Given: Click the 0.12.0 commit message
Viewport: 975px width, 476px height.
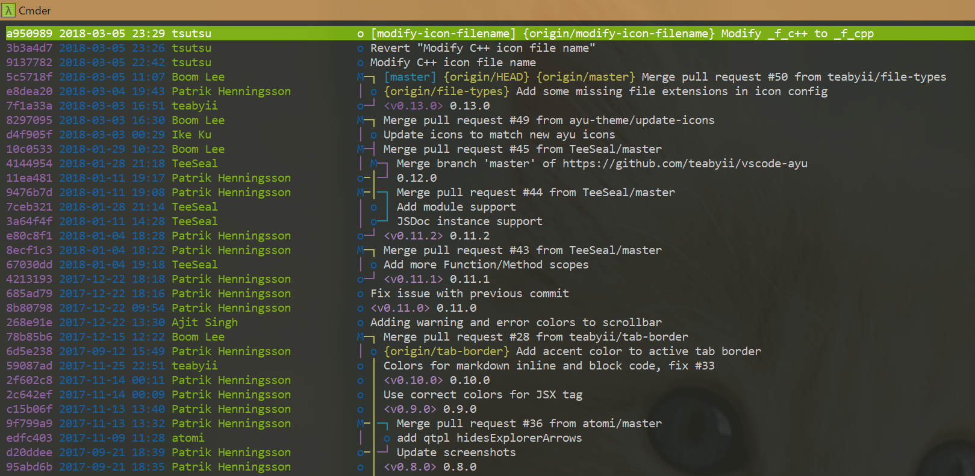Looking at the screenshot, I should [417, 178].
